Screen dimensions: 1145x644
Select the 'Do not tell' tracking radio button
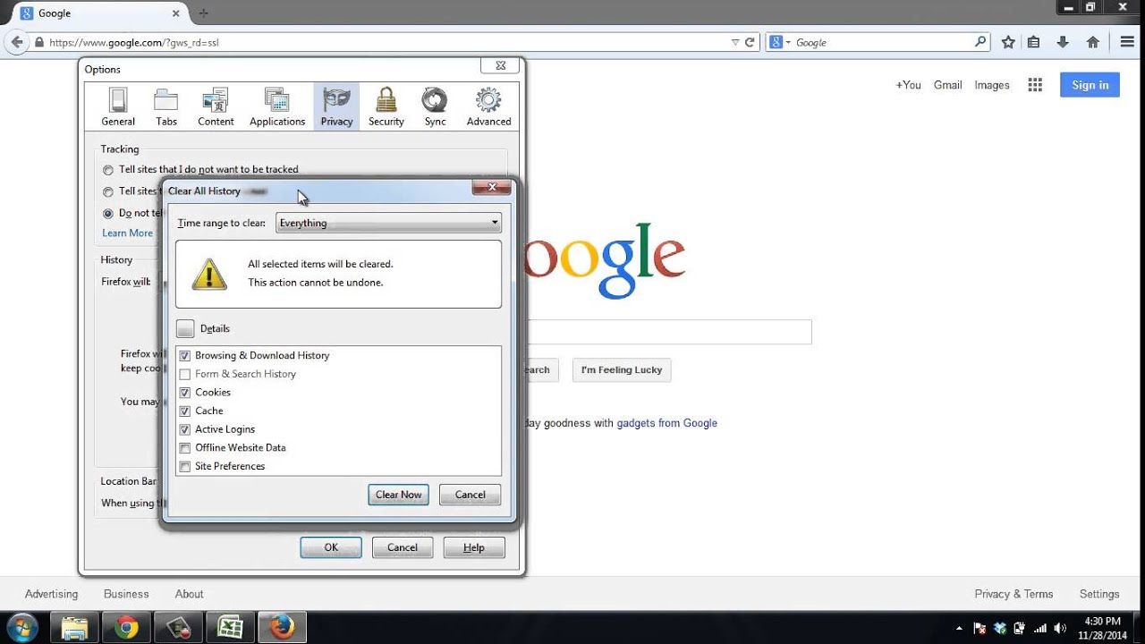tap(108, 214)
